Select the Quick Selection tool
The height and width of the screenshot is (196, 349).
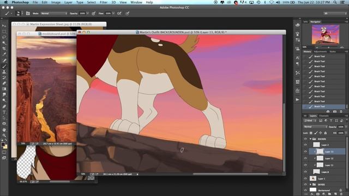pos(4,43)
